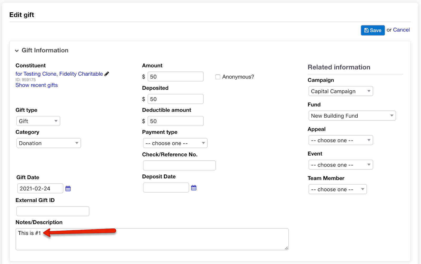
Task: Click into the Check/Reference No. field
Action: coord(179,165)
